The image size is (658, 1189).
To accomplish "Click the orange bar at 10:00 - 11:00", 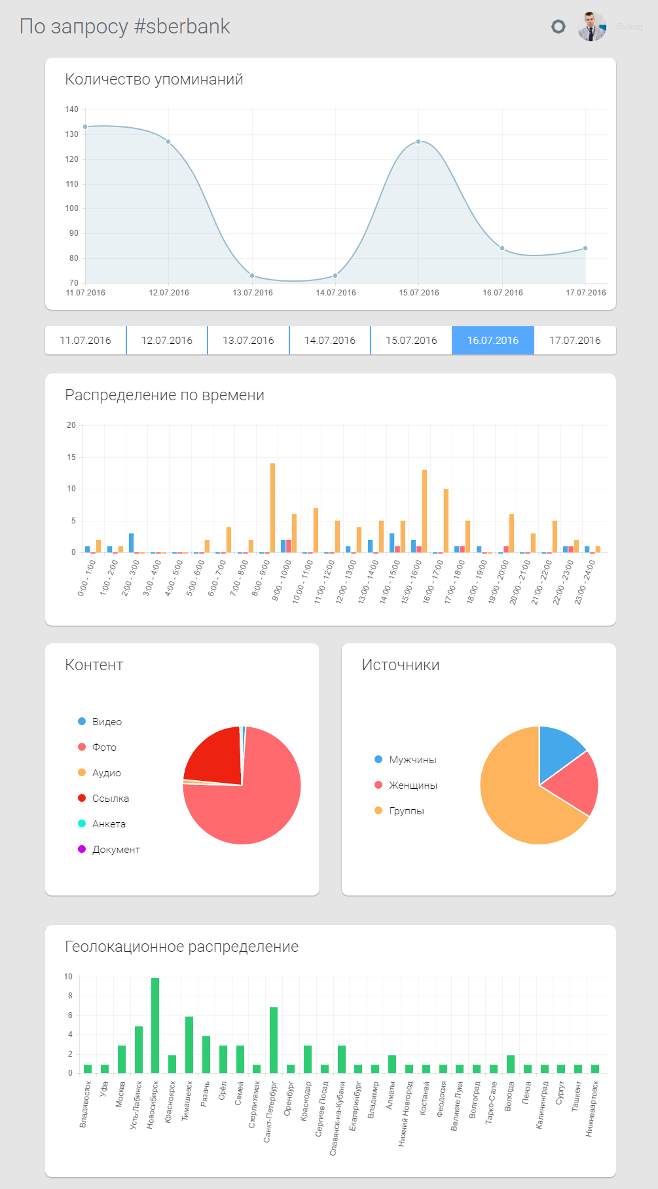I will (x=316, y=531).
